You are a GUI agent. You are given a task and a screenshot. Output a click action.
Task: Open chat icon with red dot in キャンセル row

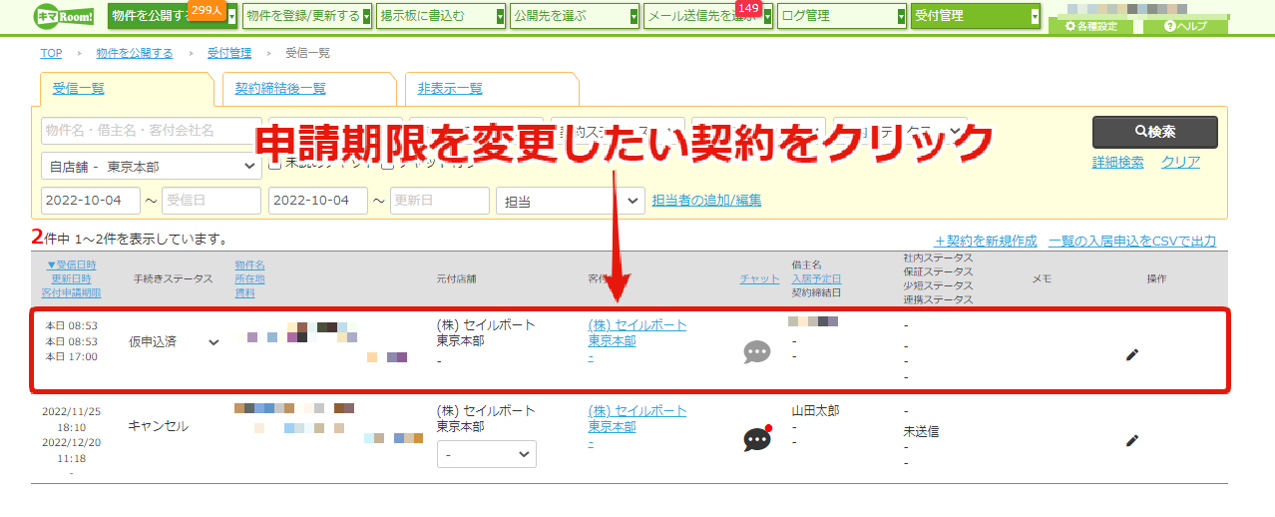pyautogui.click(x=757, y=439)
